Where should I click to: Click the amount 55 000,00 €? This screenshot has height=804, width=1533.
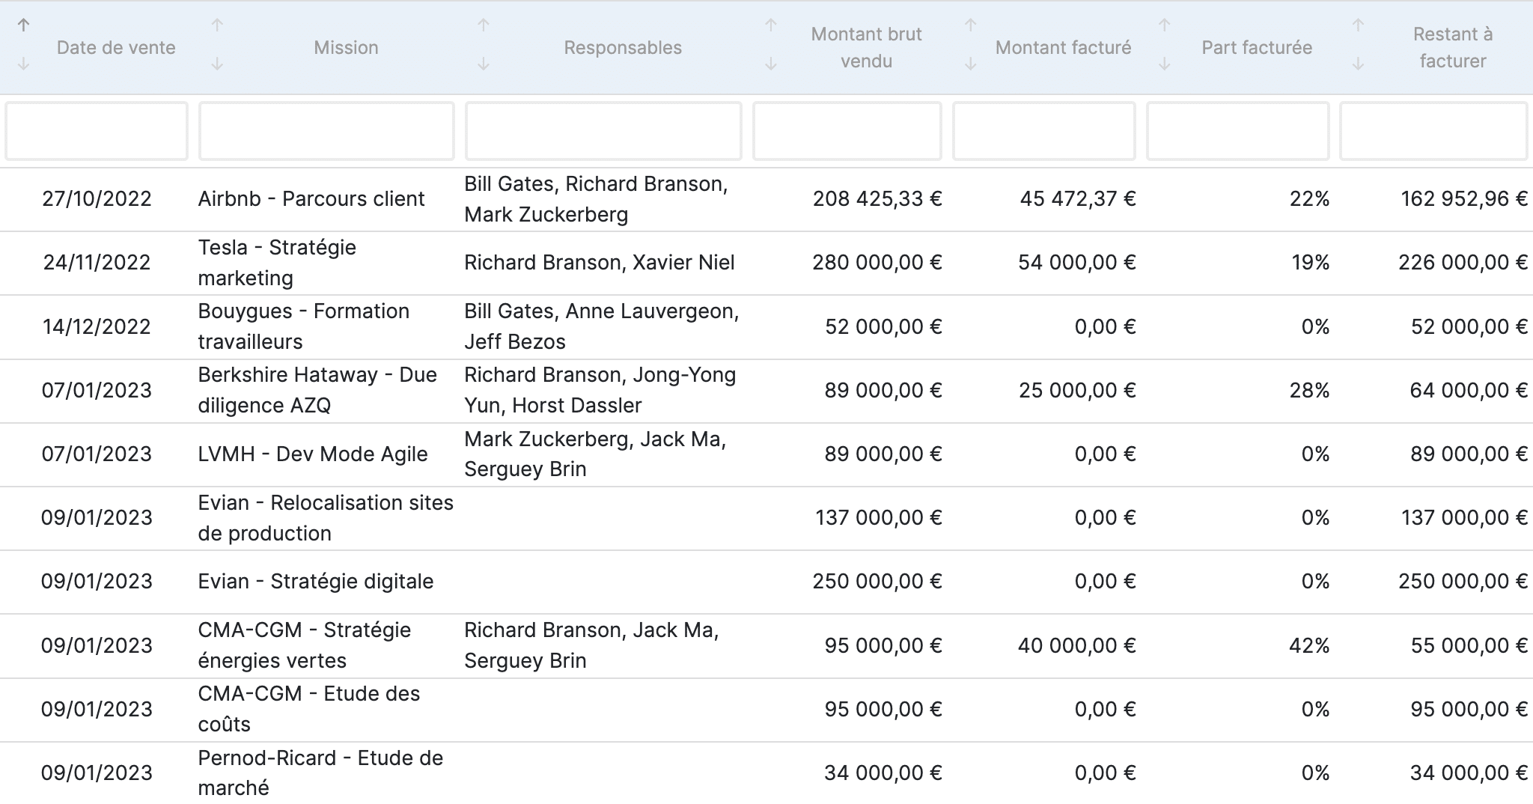pyautogui.click(x=1469, y=645)
